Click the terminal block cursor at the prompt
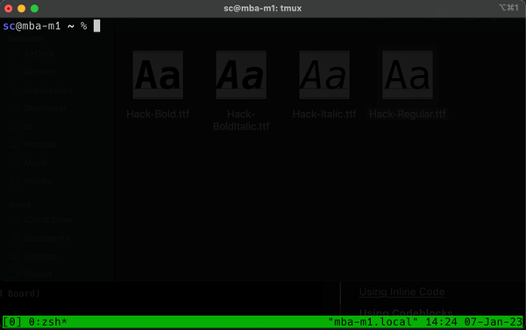The width and height of the screenshot is (526, 330). pos(96,25)
